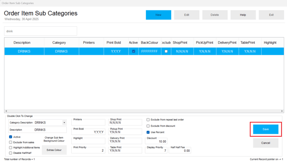Click the Display Priority field
287x161 pixels.
[x=156, y=150]
